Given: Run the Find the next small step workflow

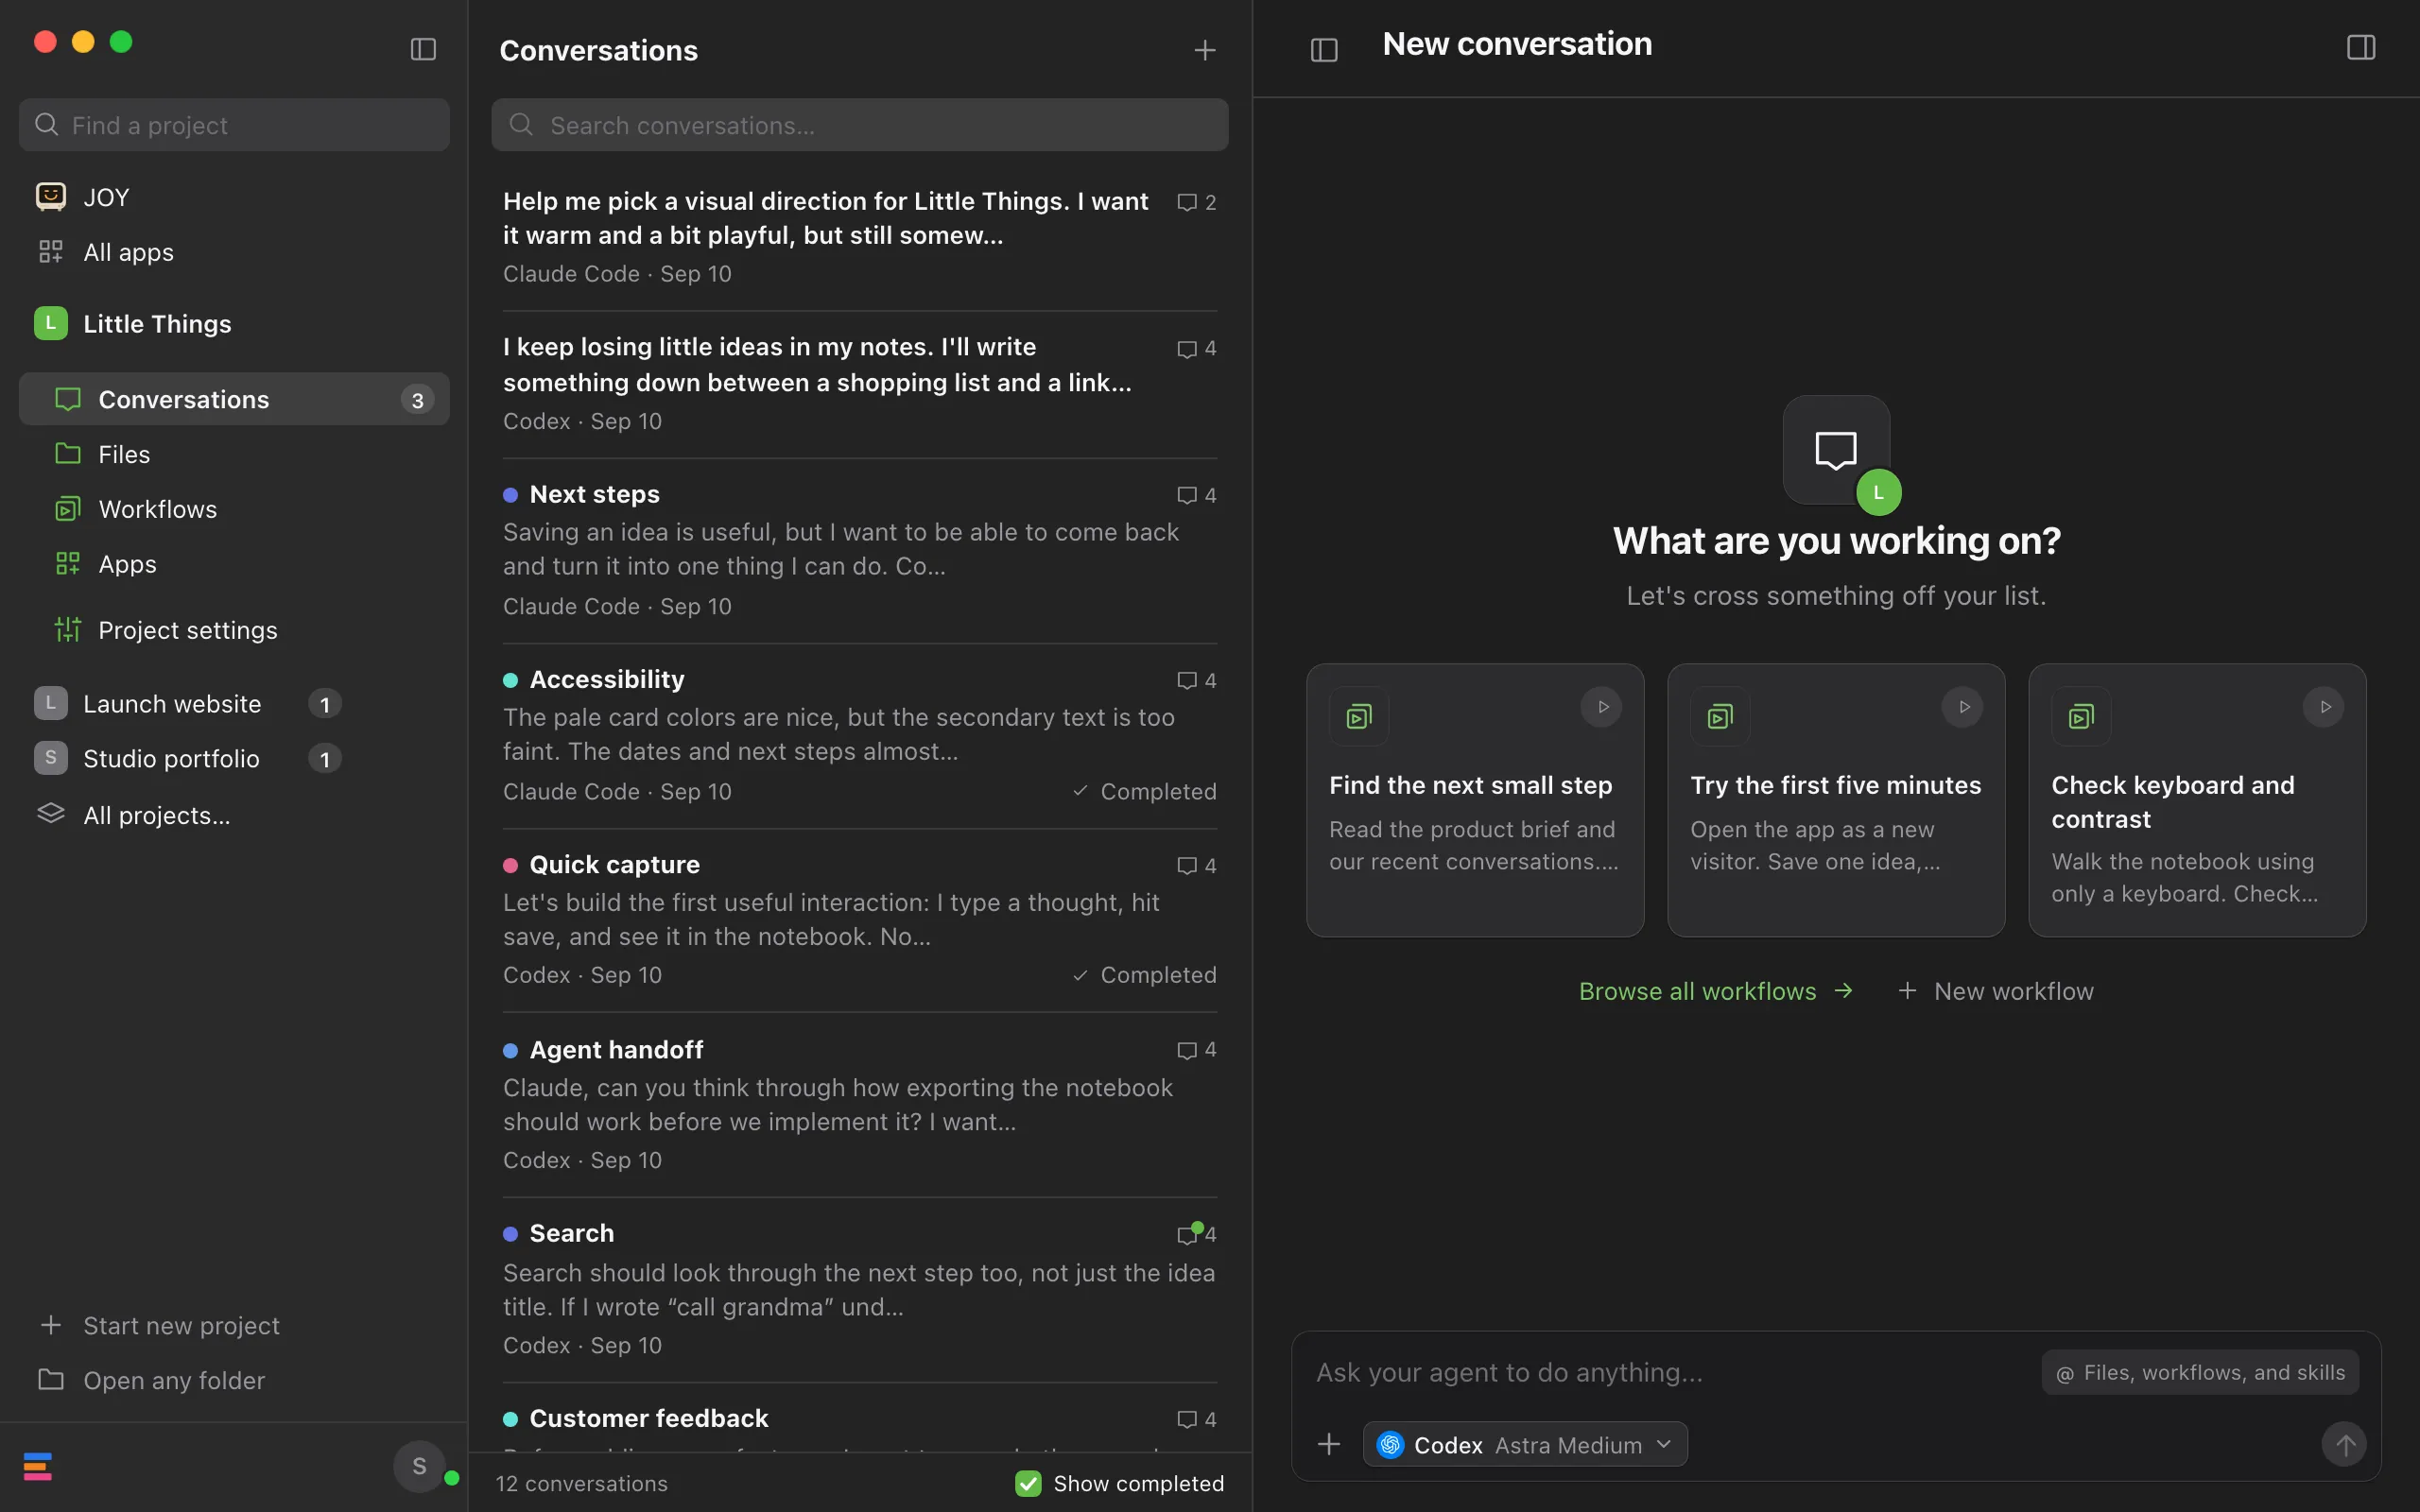Looking at the screenshot, I should click(1602, 707).
